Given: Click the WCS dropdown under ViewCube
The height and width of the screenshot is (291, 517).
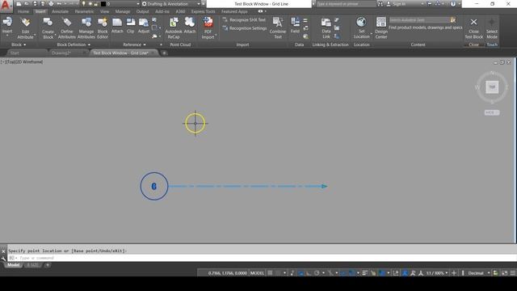Looking at the screenshot, I should 492,112.
